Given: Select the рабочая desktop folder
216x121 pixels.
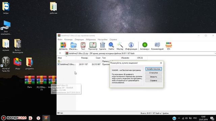Looking at the screenshot, I should [x=53, y=8].
